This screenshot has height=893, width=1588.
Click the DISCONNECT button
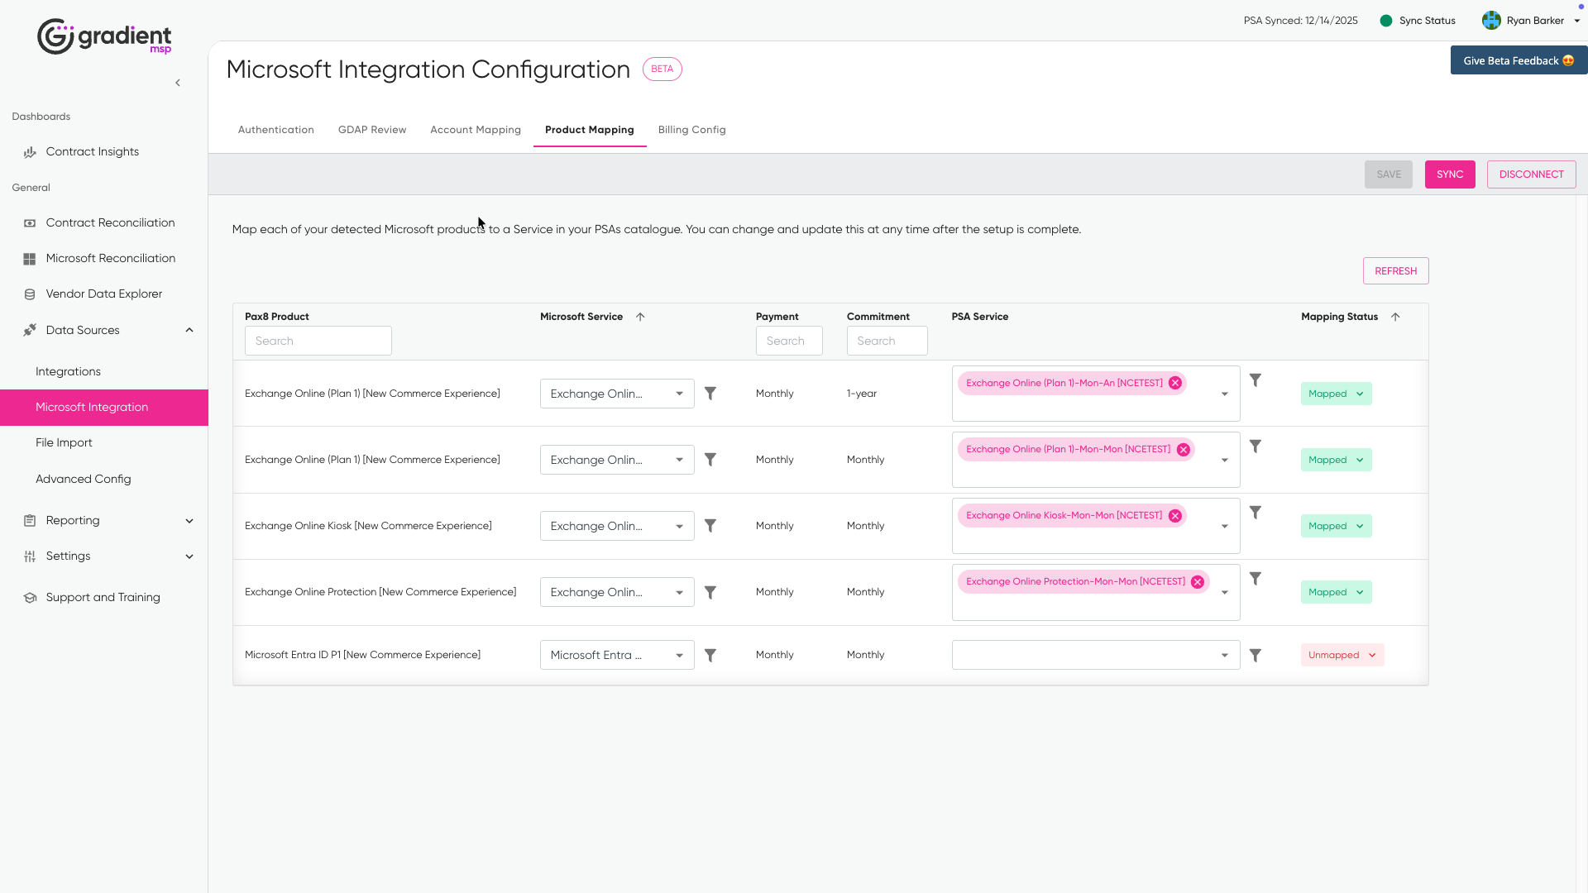tap(1532, 174)
